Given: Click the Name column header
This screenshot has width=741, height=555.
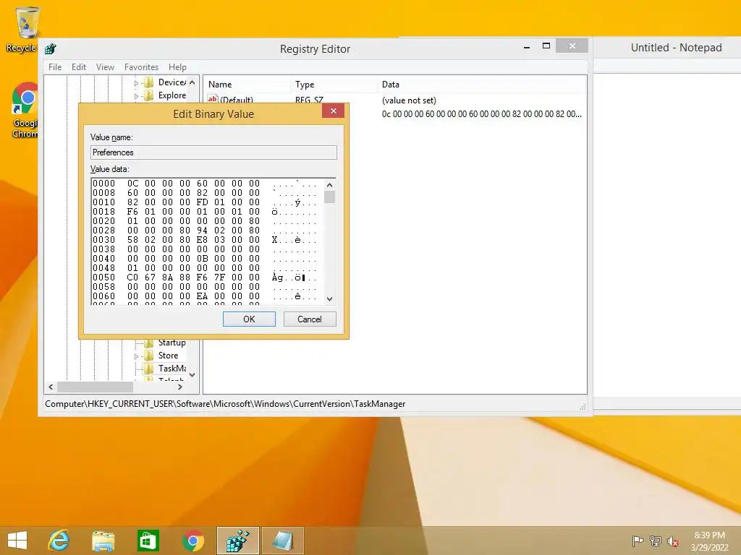Looking at the screenshot, I should (x=247, y=85).
